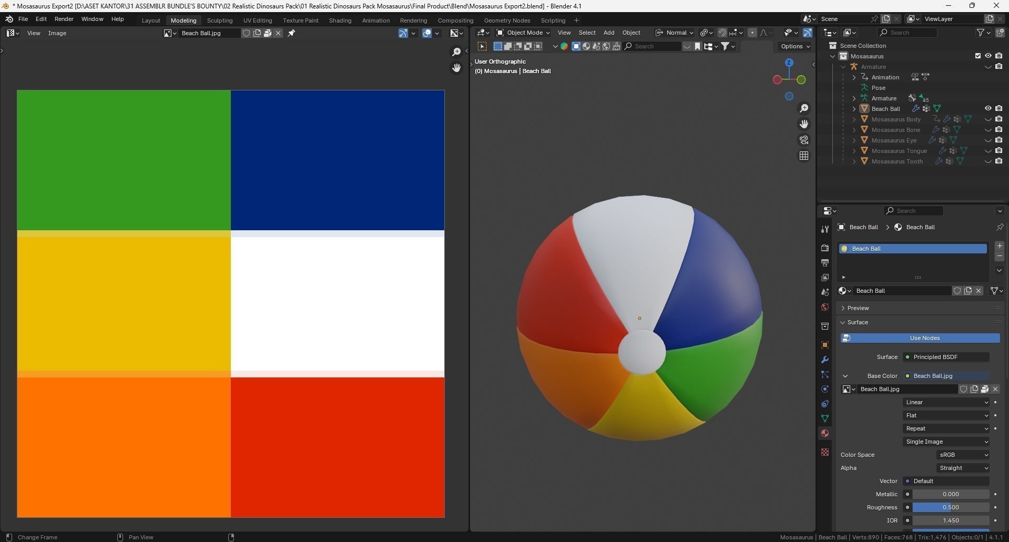Switch to the Geometry Nodes workspace tab
1009x542 pixels.
click(507, 21)
